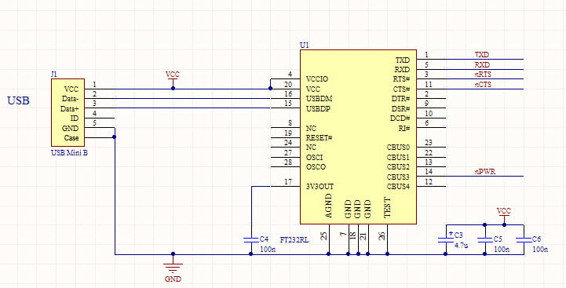The height and width of the screenshot is (288, 566).
Task: Select the nRTS net label
Action: (x=483, y=75)
